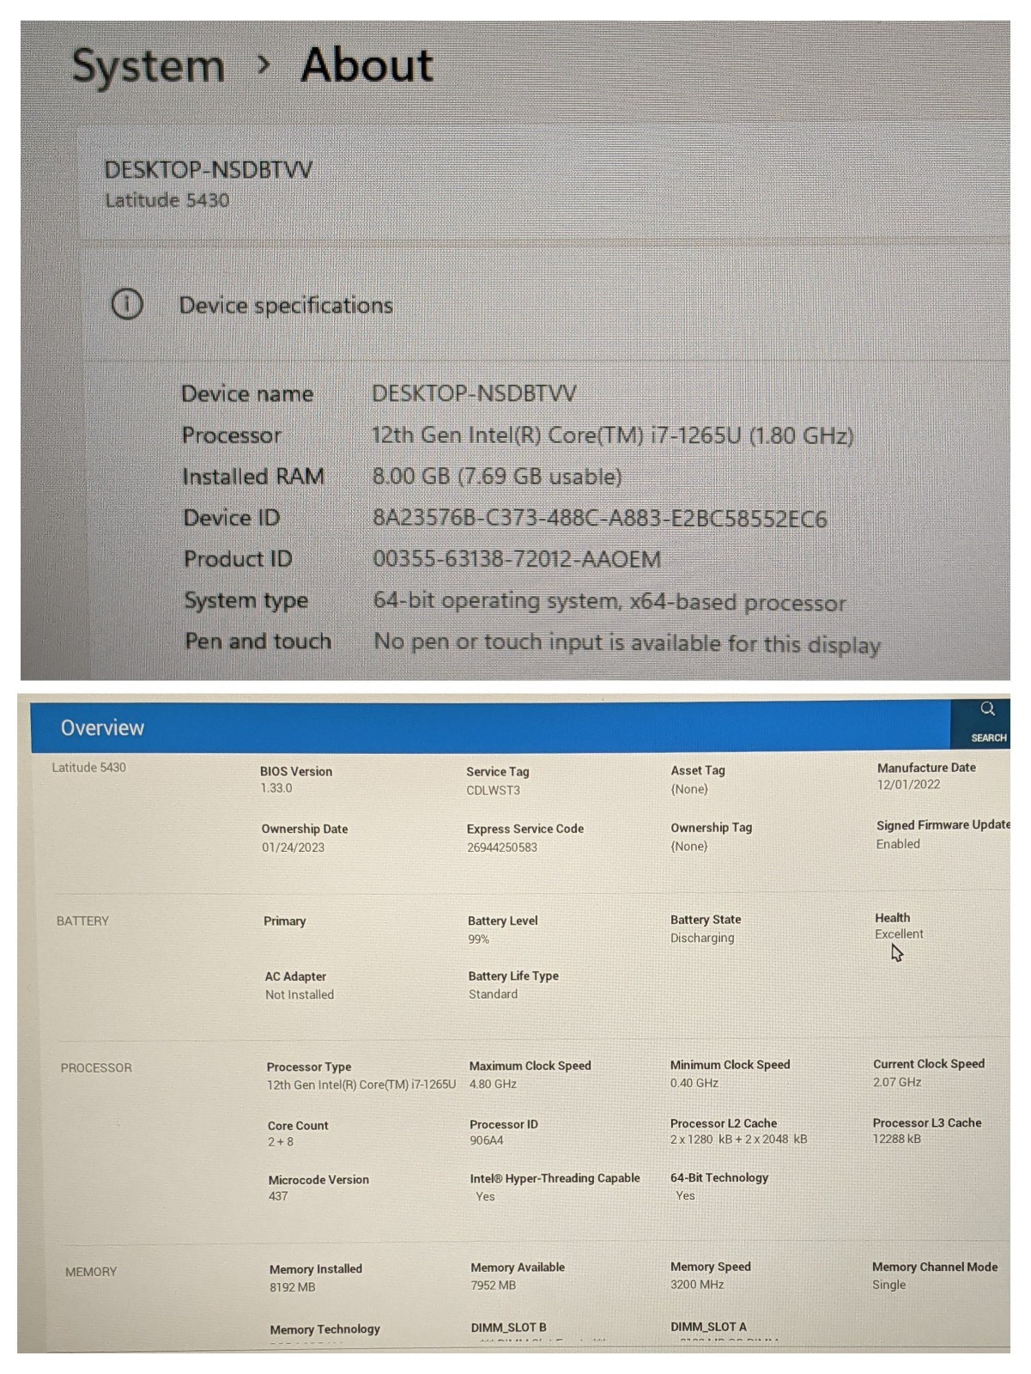
Task: Click the BATTERY section label
Action: [82, 921]
